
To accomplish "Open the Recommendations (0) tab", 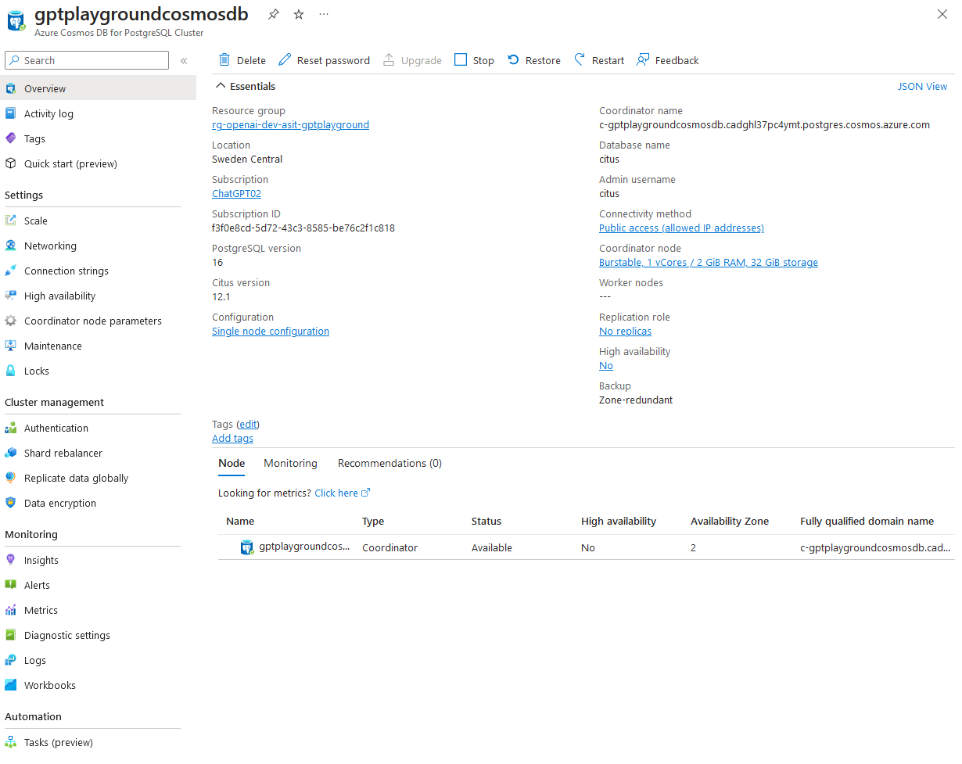I will [x=389, y=463].
